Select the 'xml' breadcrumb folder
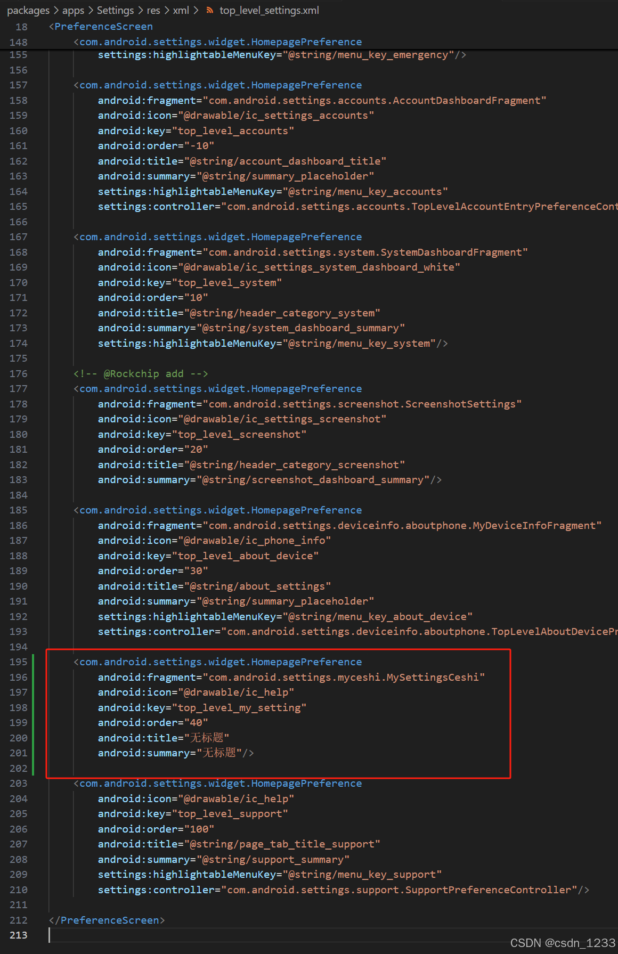This screenshot has width=618, height=954. click(181, 11)
